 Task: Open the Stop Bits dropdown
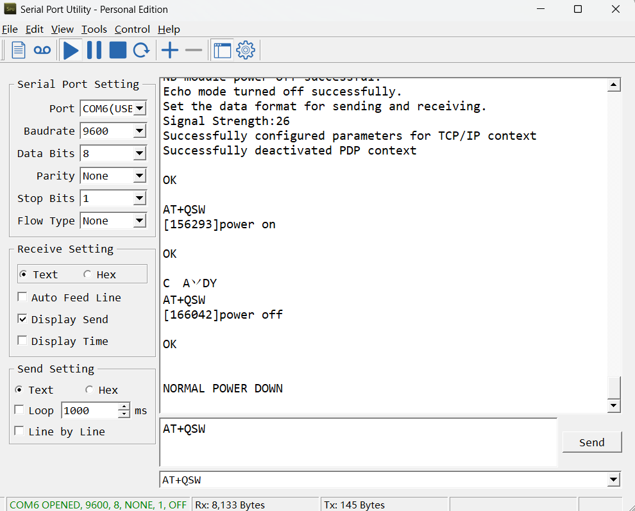(139, 198)
